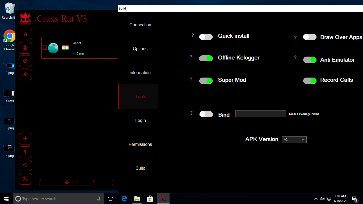Check the red checkbox on the Client row

tap(45, 48)
